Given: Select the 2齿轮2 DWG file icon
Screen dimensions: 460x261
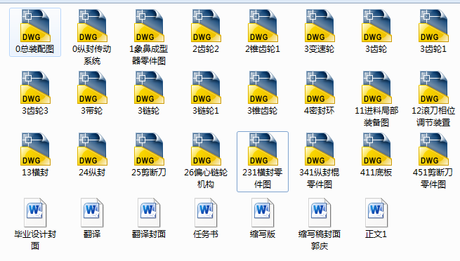Looking at the screenshot, I should (206, 26).
